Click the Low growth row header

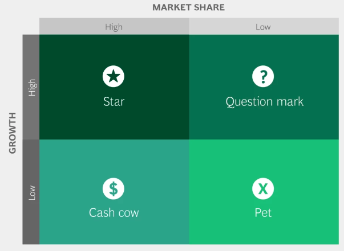tap(31, 192)
